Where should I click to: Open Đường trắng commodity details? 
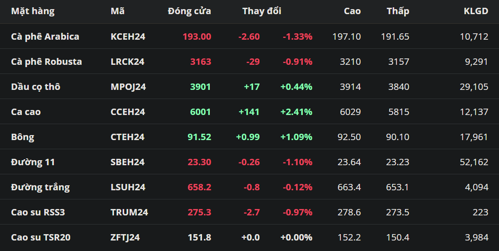tap(40, 187)
